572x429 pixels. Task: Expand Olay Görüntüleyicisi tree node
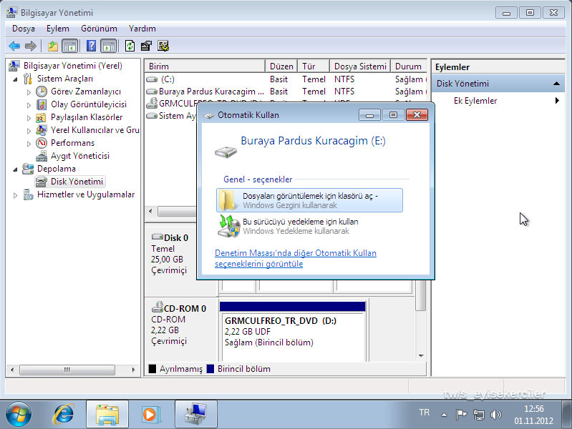click(29, 105)
